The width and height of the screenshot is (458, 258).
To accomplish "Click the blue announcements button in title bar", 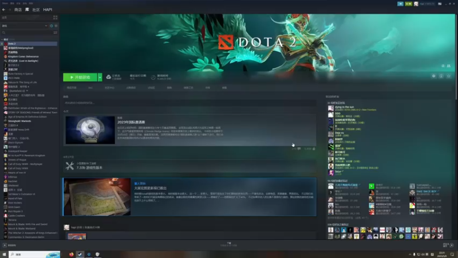I will click(x=400, y=4).
